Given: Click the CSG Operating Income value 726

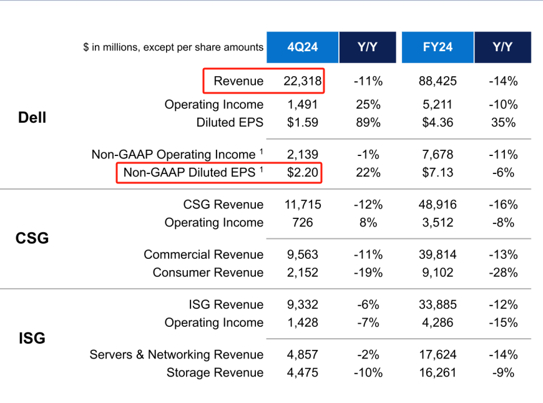Looking at the screenshot, I should point(302,223).
